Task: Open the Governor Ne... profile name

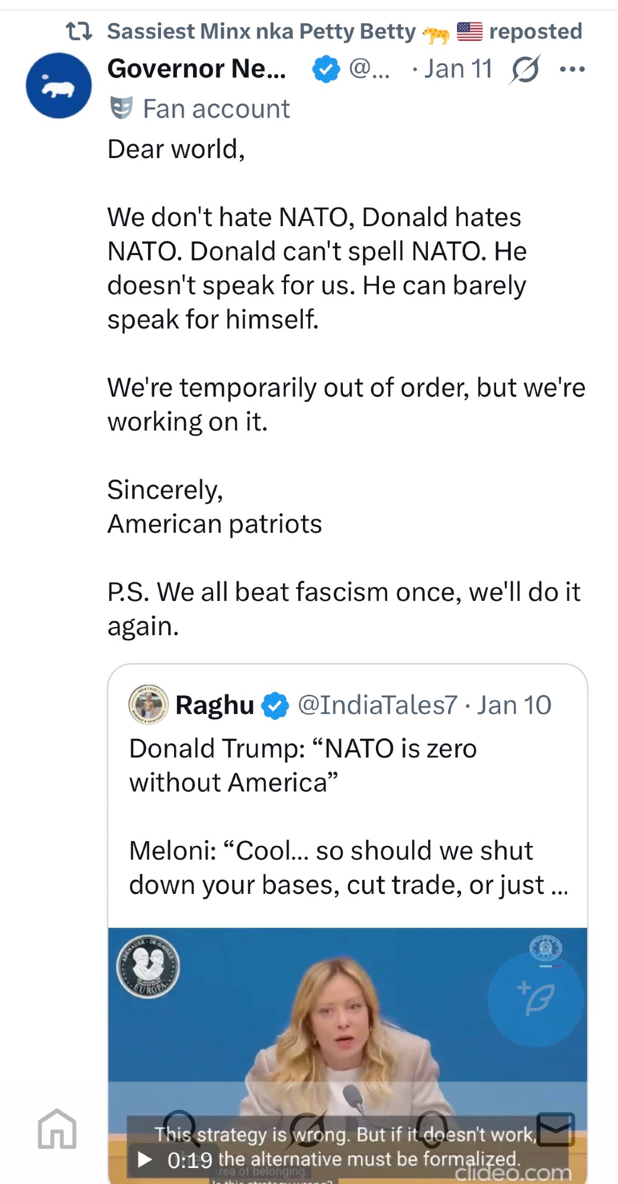Action: [197, 69]
